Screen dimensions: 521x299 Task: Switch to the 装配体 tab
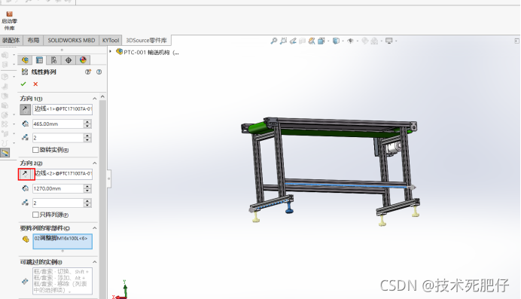tap(11, 40)
